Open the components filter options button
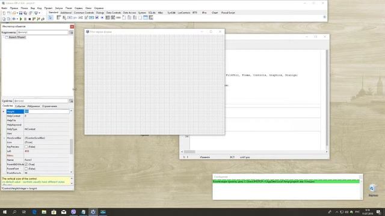Screen dimensions: 385x216 (x=71, y=32)
